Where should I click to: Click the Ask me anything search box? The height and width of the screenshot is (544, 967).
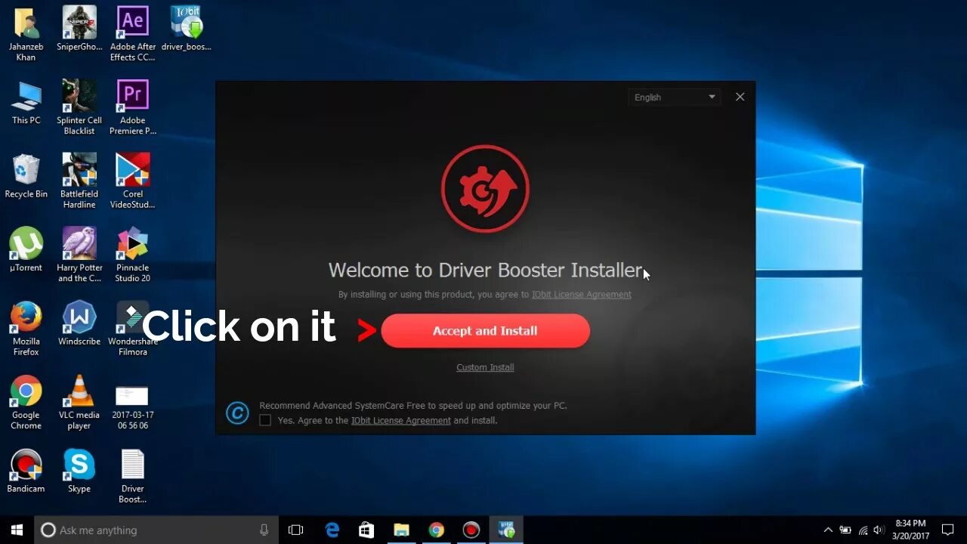156,530
